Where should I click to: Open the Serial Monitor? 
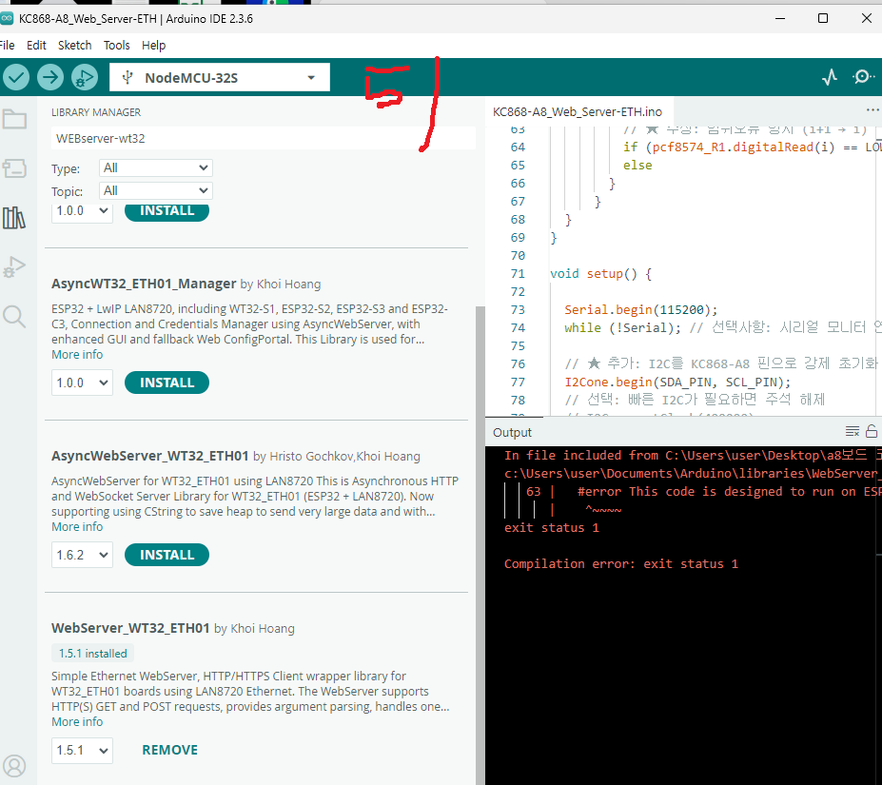[x=863, y=77]
